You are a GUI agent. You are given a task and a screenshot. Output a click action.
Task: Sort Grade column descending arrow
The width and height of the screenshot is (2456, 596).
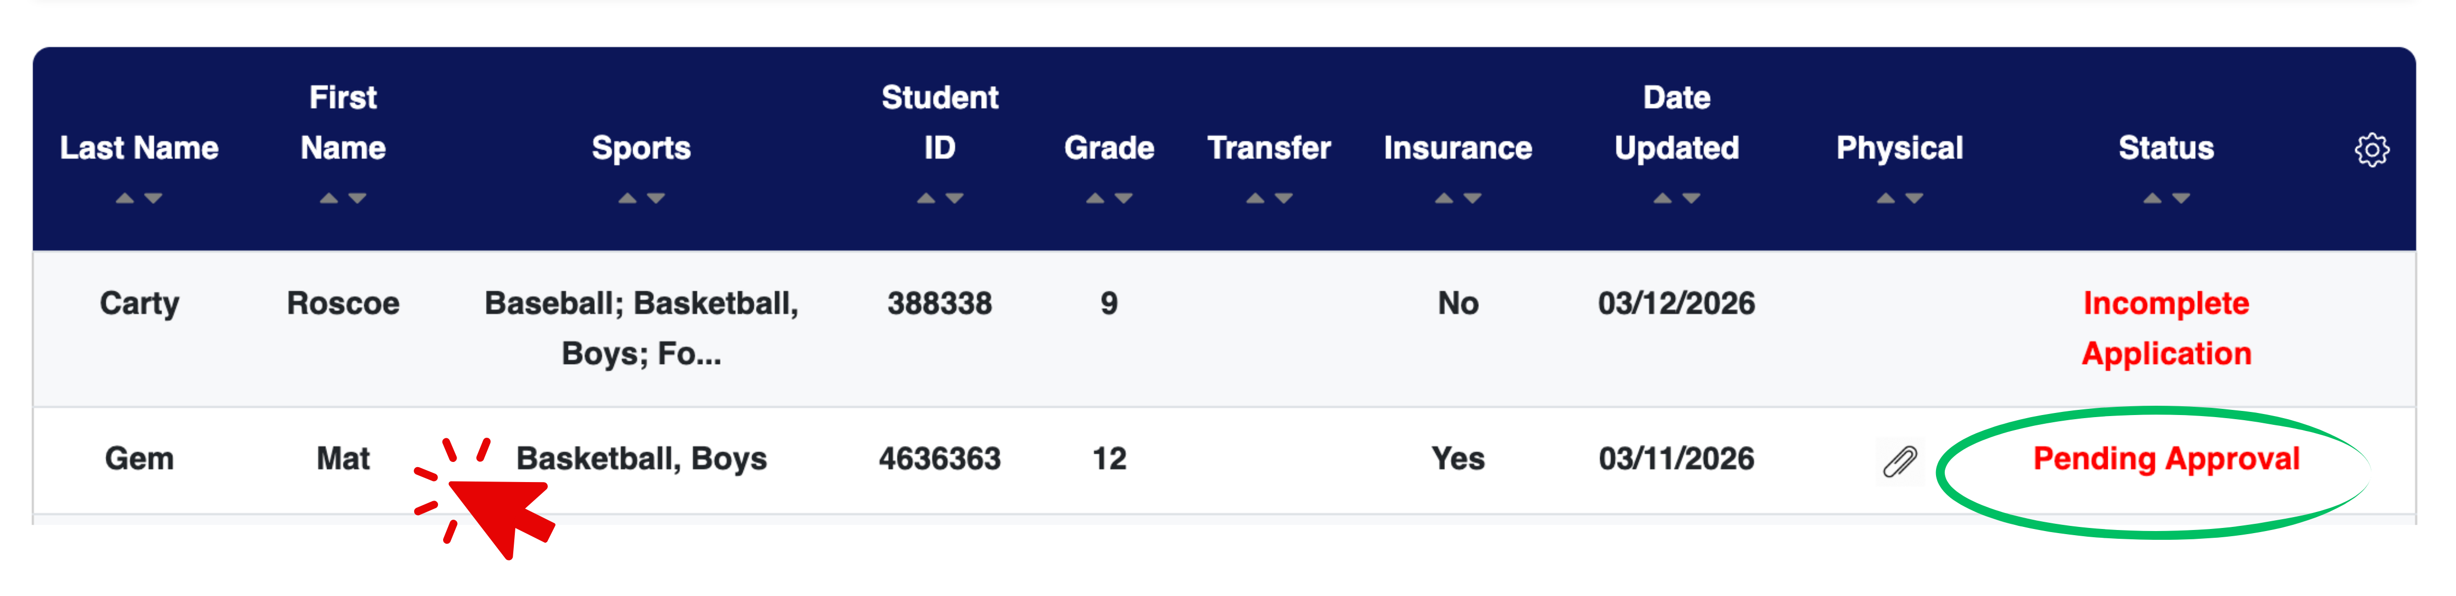click(1124, 198)
